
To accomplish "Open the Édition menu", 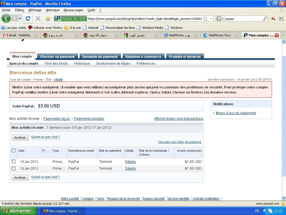I will tap(20, 10).
